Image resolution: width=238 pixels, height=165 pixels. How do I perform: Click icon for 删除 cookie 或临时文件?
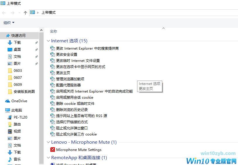click(x=53, y=104)
